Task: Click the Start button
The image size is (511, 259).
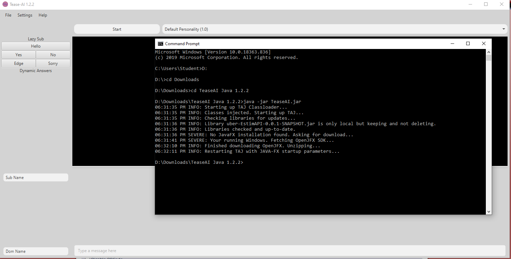Action: 117,29
